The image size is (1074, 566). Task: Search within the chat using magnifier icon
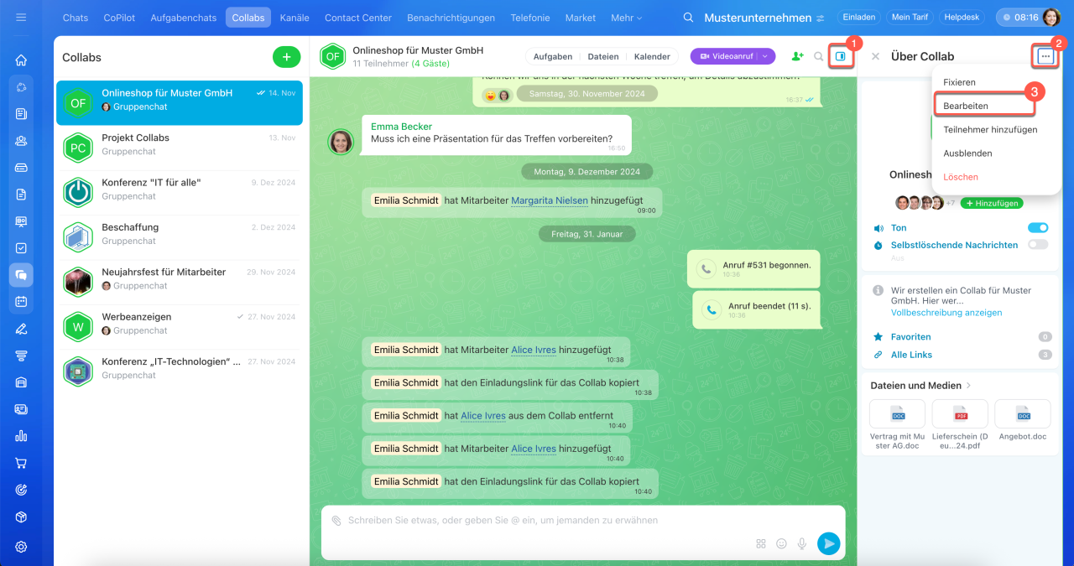(x=819, y=56)
